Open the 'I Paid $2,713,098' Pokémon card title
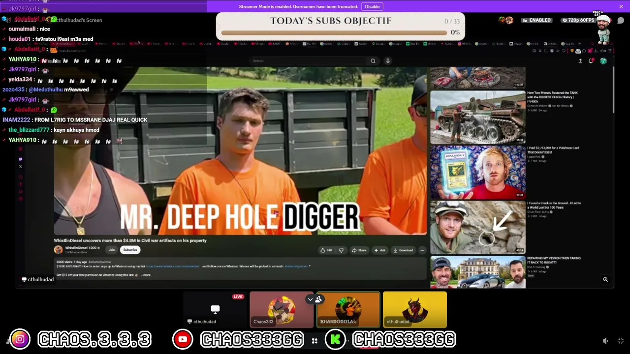The image size is (630, 354). tap(553, 150)
